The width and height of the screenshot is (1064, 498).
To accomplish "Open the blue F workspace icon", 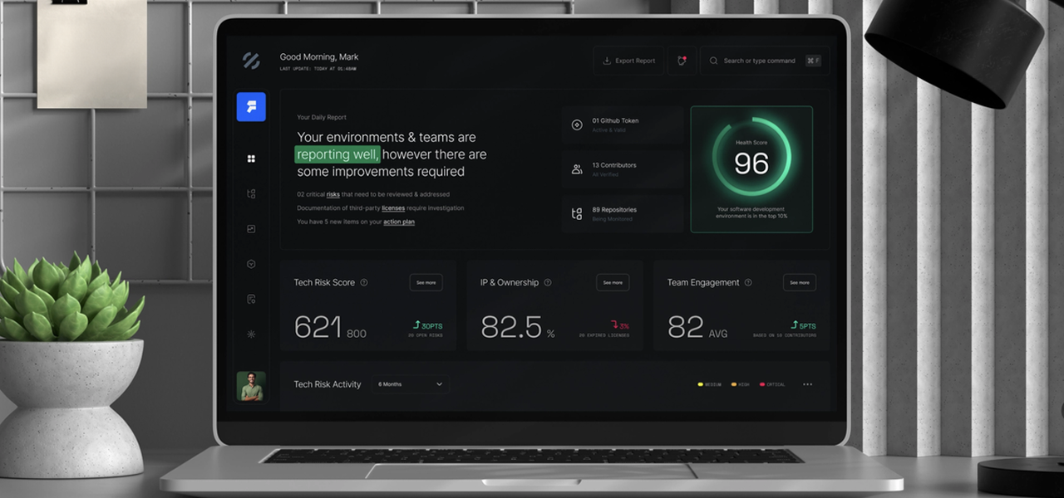I will pos(251,107).
